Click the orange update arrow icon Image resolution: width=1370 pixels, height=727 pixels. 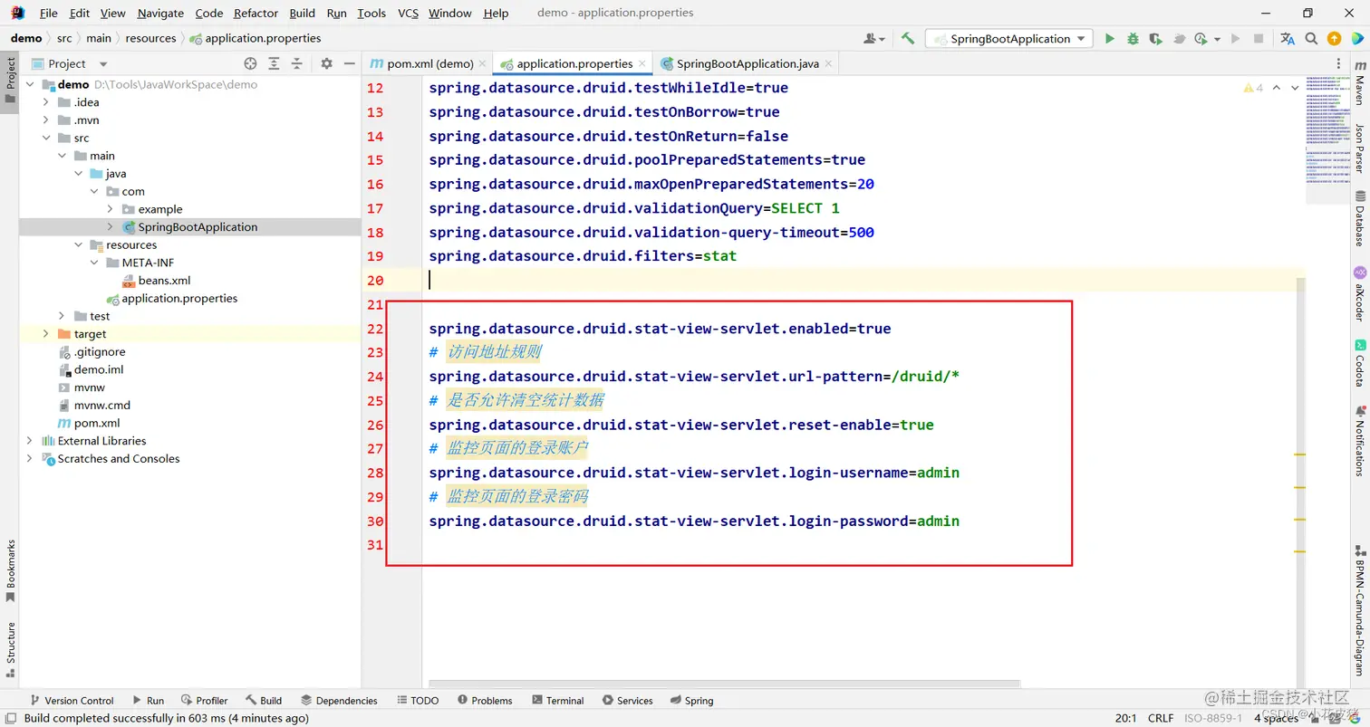(1334, 39)
